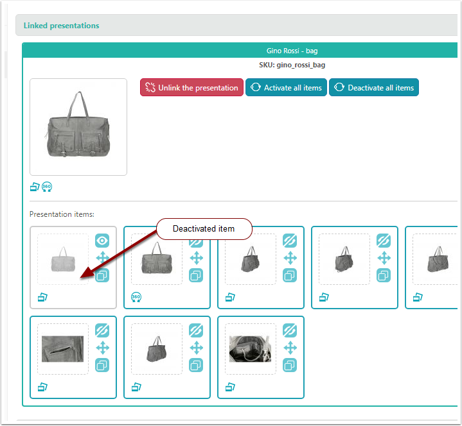This screenshot has width=462, height=426.
Task: Click the move arrows on the deactivated item
Action: pyautogui.click(x=102, y=258)
